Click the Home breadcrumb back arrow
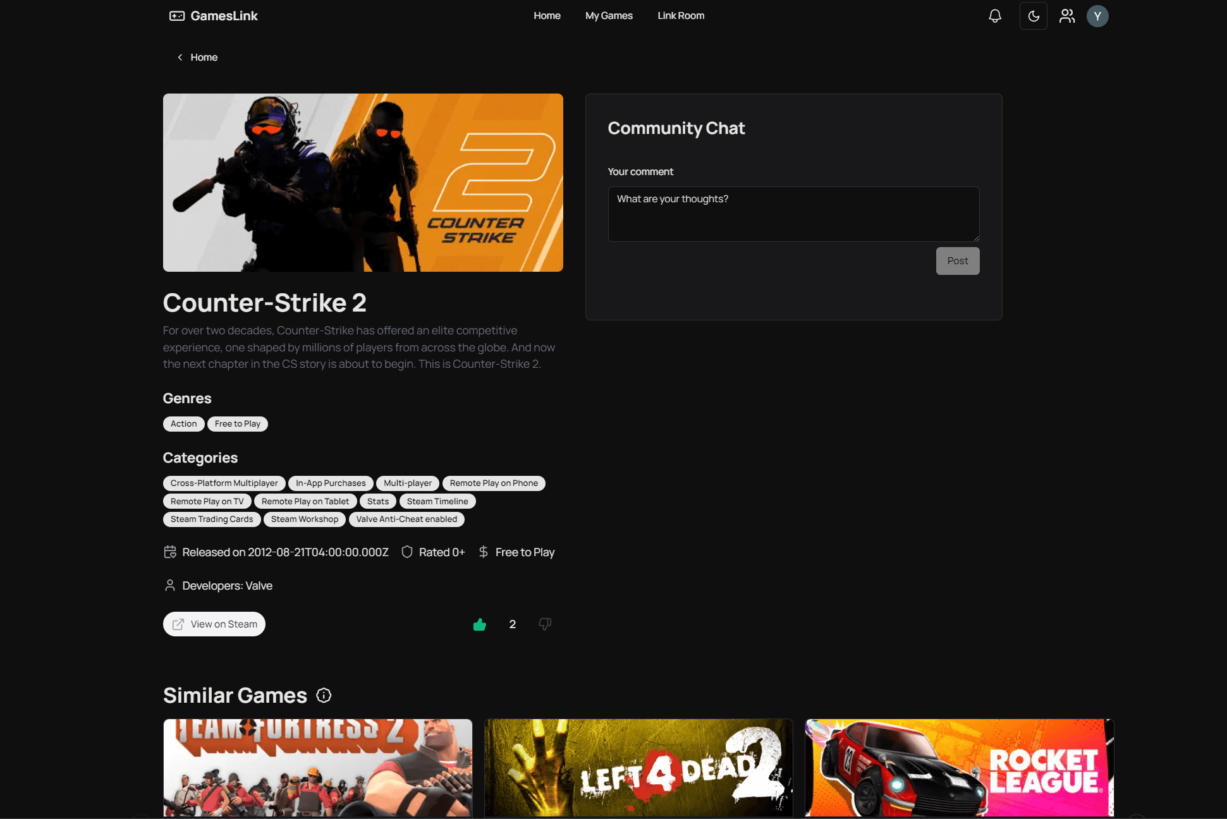This screenshot has width=1227, height=819. click(x=179, y=58)
